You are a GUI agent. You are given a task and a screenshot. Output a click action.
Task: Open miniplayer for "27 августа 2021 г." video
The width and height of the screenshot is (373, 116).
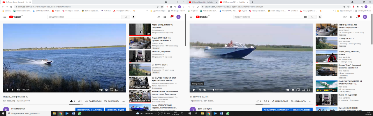[x=298, y=90]
